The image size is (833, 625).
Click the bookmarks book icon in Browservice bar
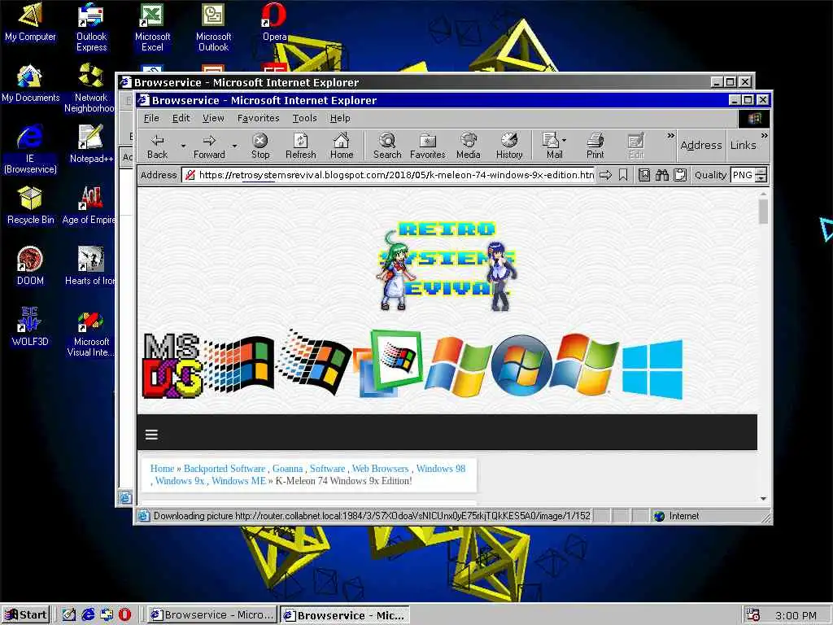[x=644, y=175]
